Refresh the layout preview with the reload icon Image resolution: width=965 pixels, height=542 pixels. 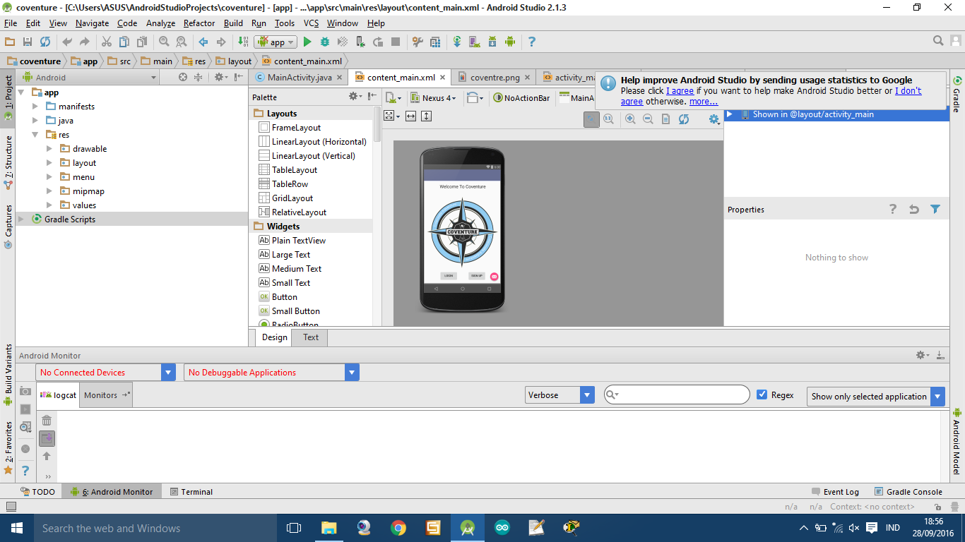pos(683,119)
